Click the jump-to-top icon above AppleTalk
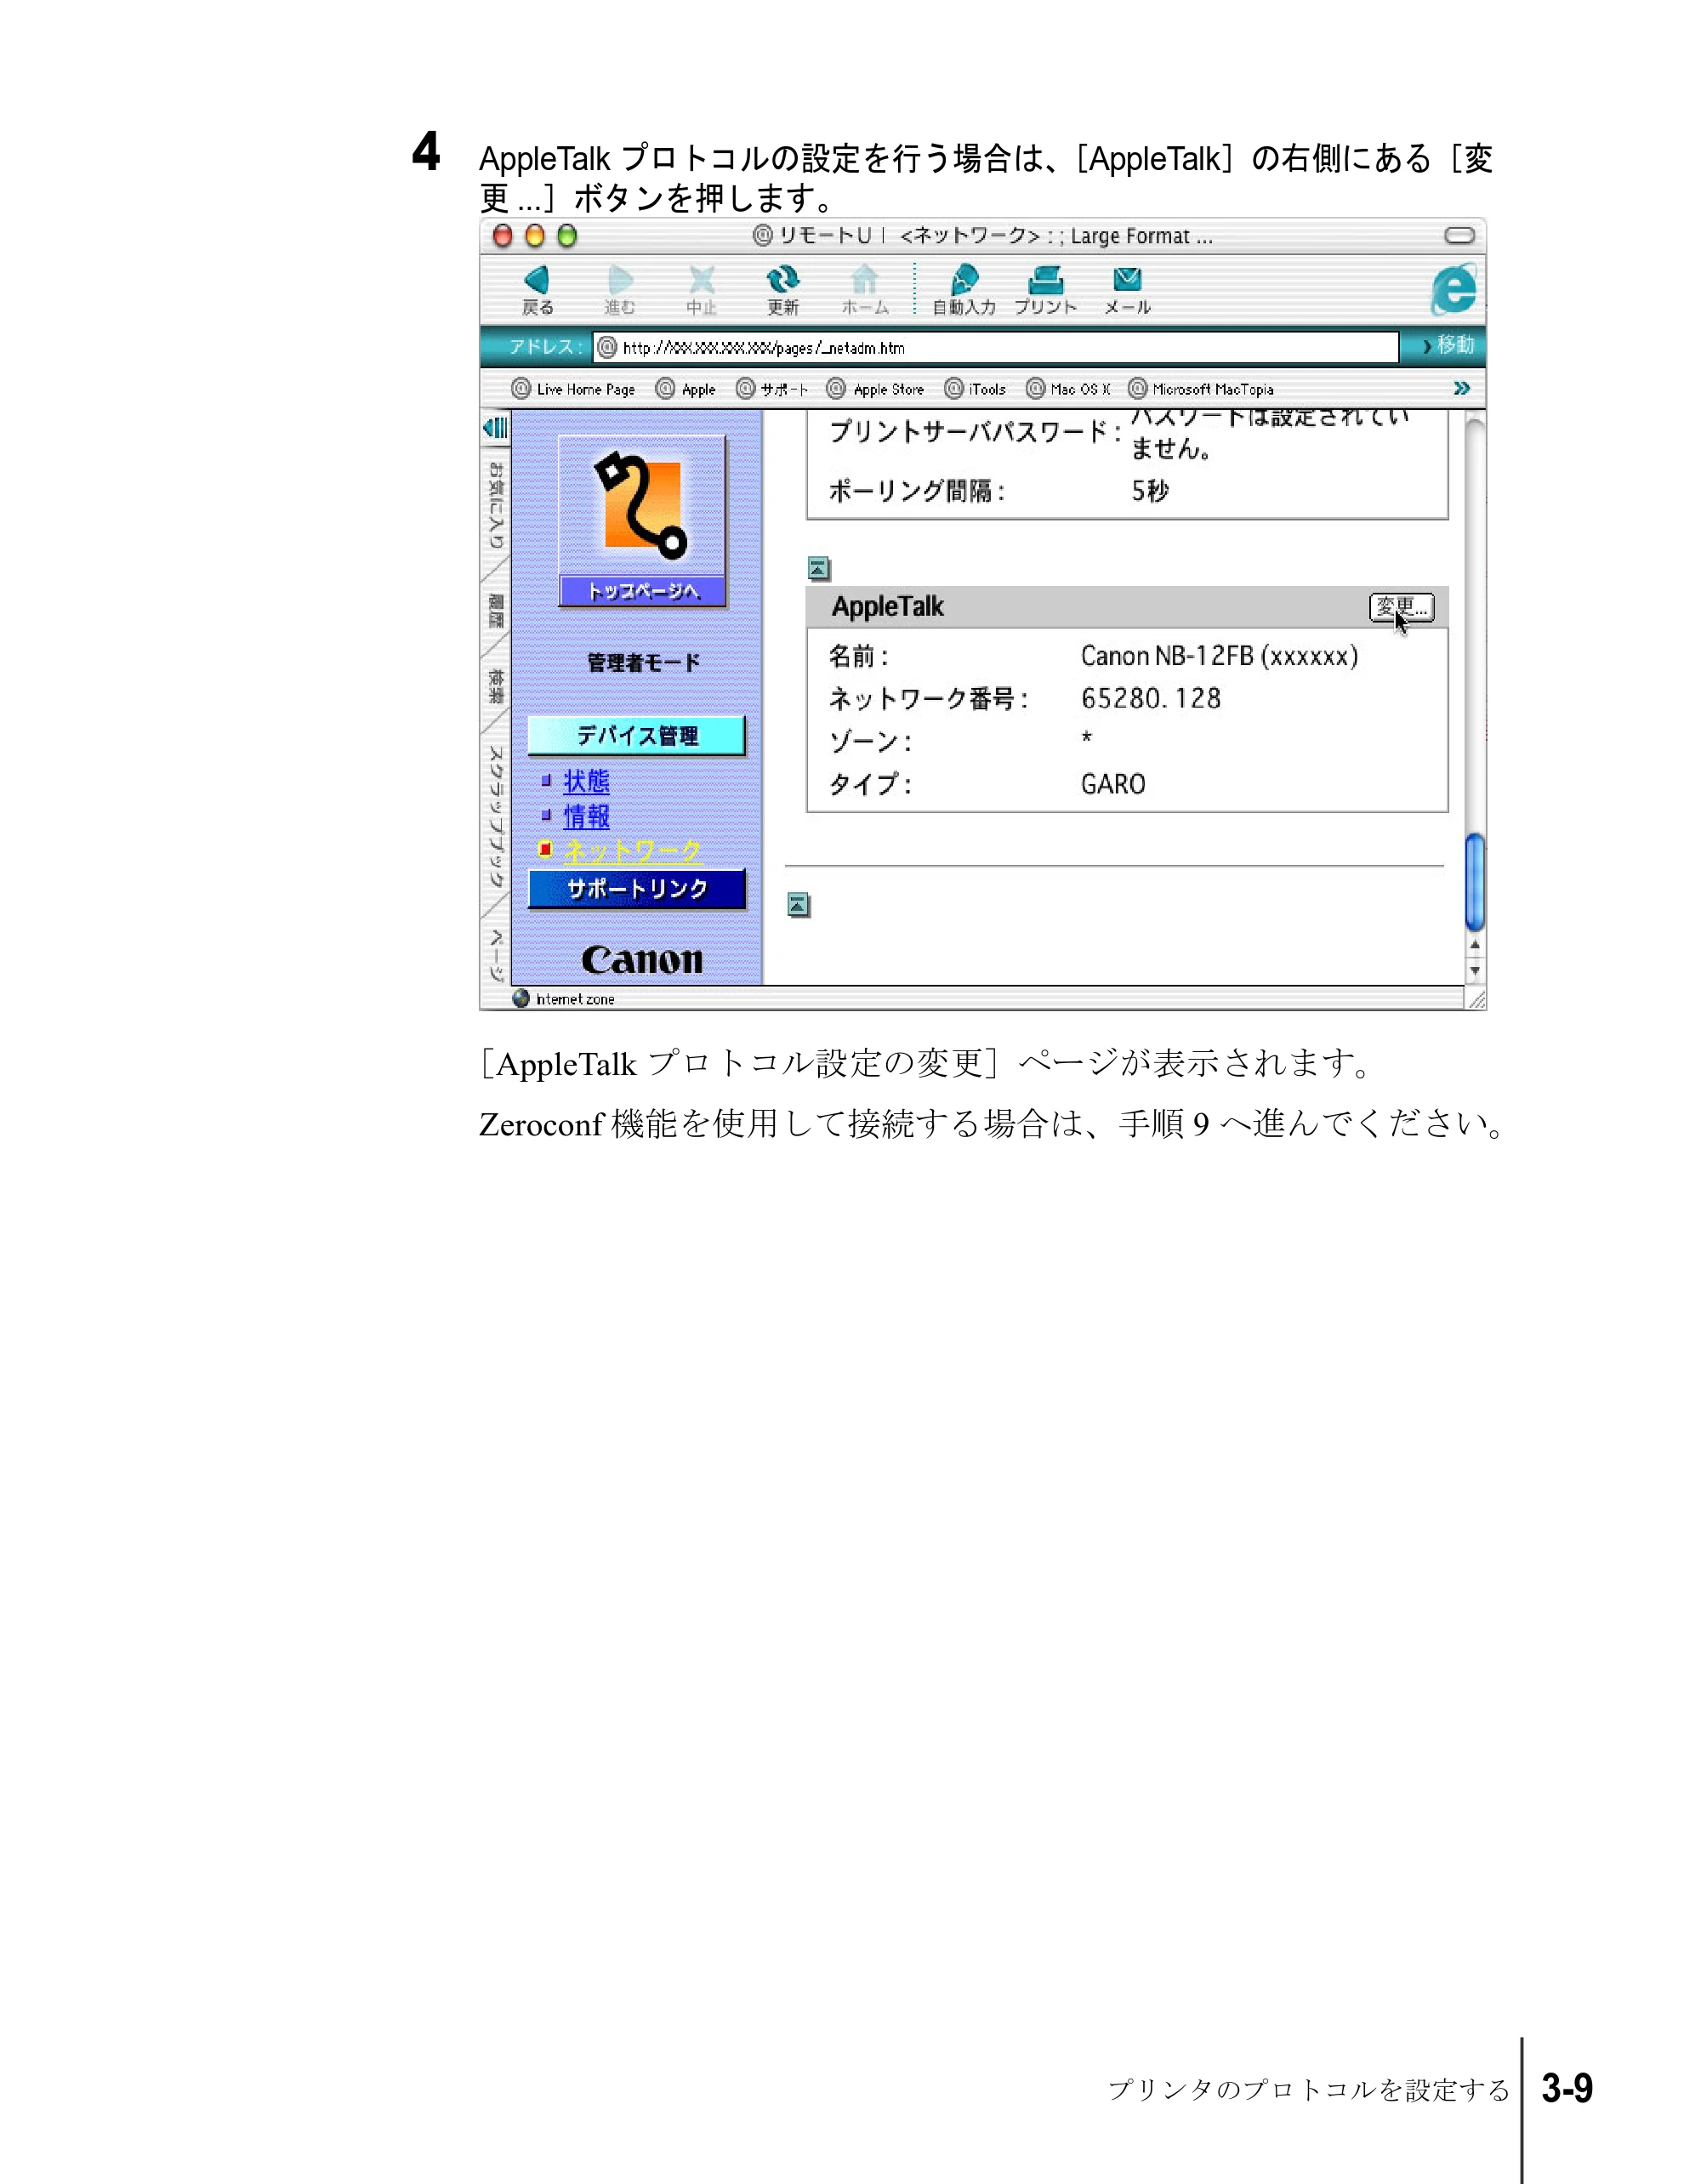 [819, 569]
